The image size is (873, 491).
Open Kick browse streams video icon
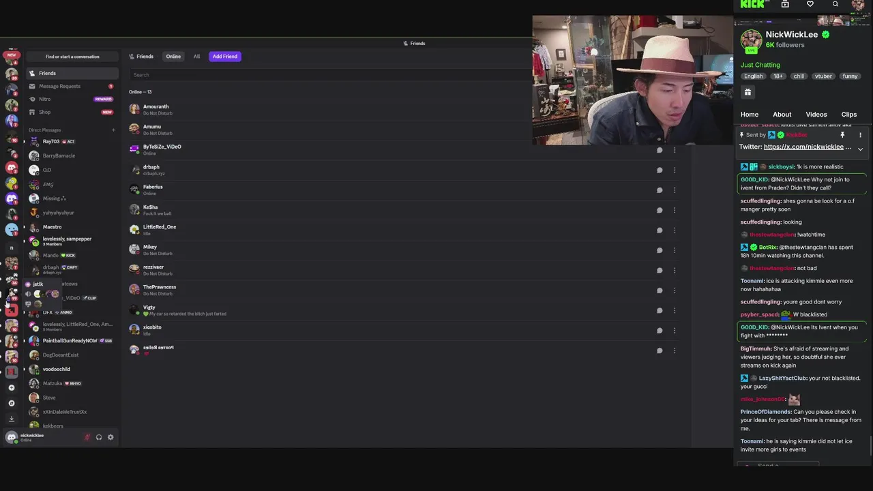point(785,4)
